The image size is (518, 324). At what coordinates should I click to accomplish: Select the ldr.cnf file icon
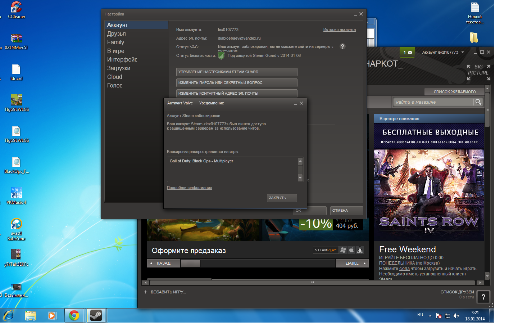pos(16,72)
